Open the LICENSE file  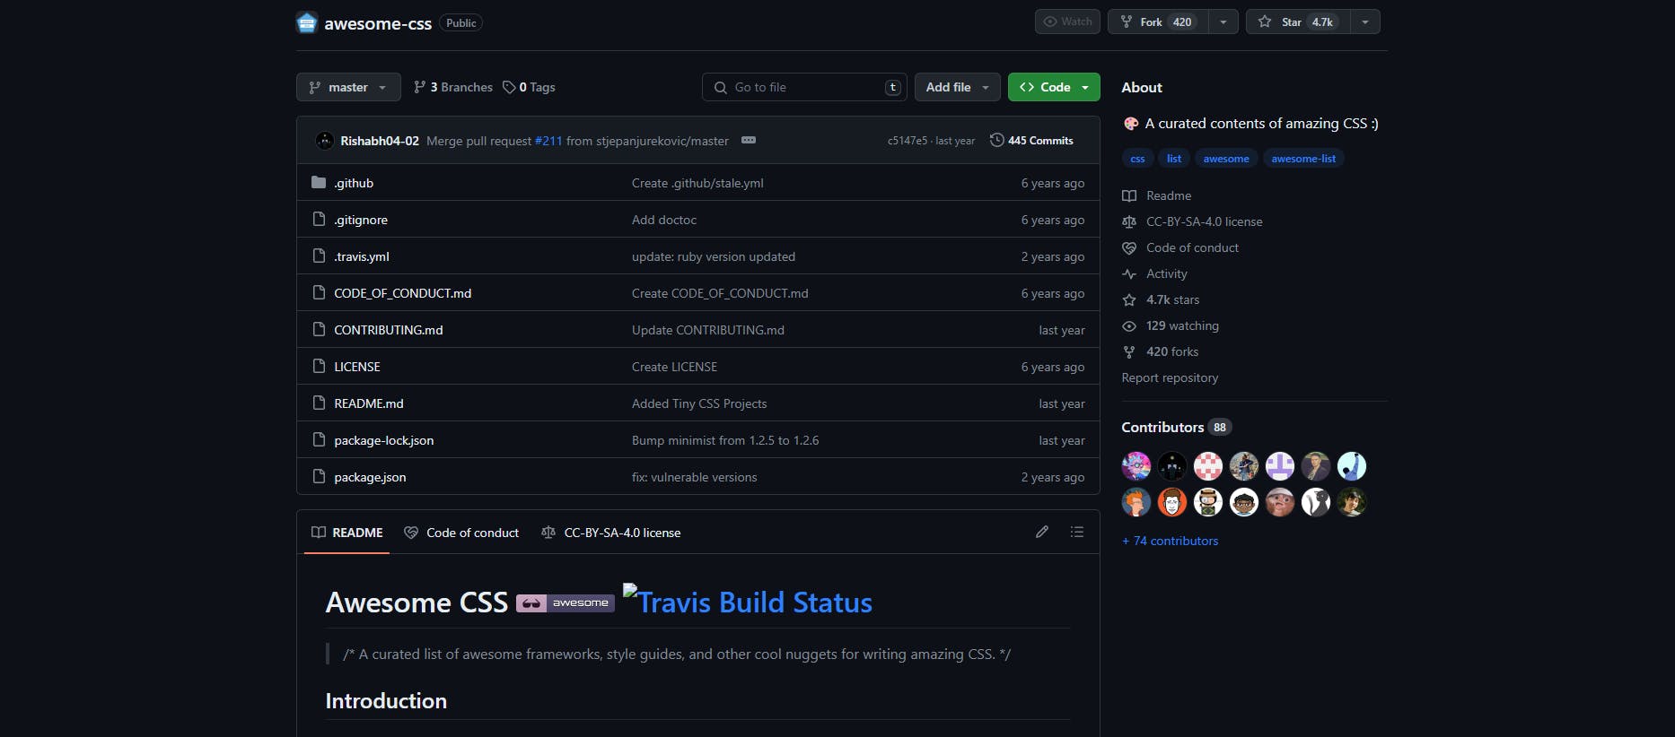click(x=357, y=367)
